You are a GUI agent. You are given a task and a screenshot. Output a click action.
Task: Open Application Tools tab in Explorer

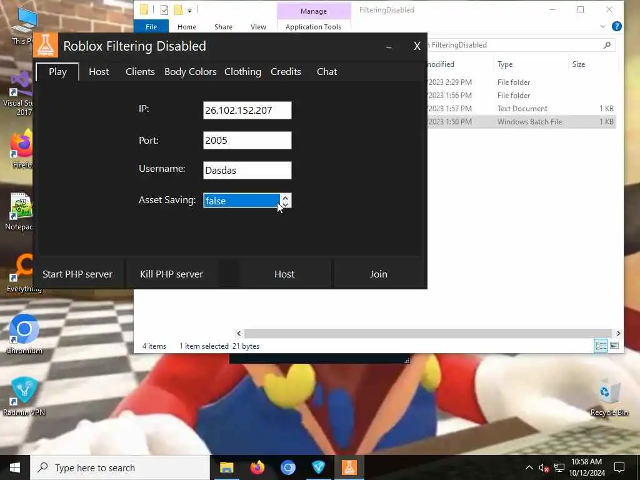314,27
